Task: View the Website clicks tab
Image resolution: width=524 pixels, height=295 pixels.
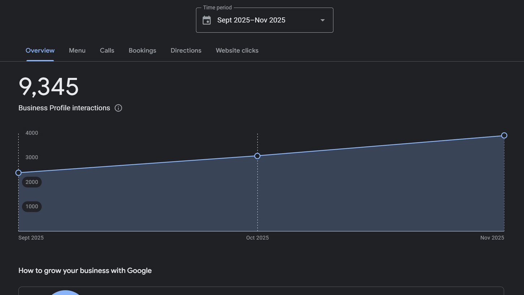Action: [237, 51]
